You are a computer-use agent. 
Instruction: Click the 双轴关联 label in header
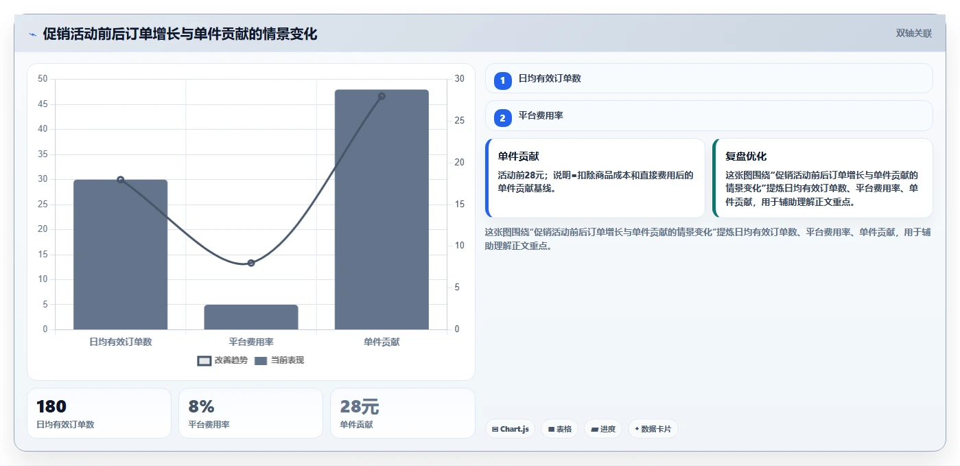(913, 33)
